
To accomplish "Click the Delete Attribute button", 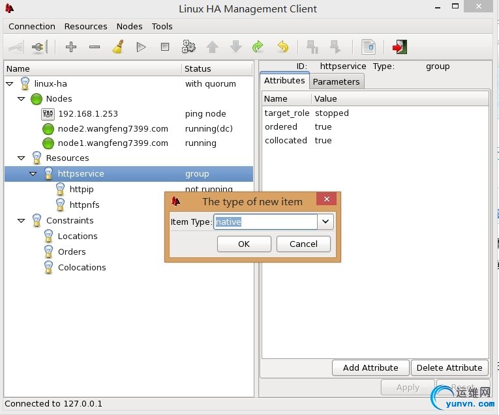I will click(x=449, y=367).
